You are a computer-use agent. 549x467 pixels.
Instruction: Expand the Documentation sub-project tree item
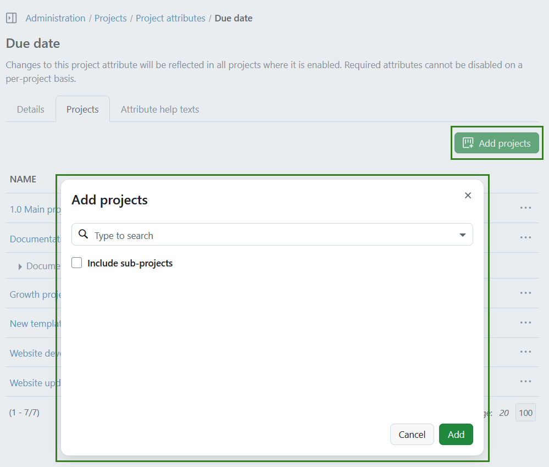point(19,266)
